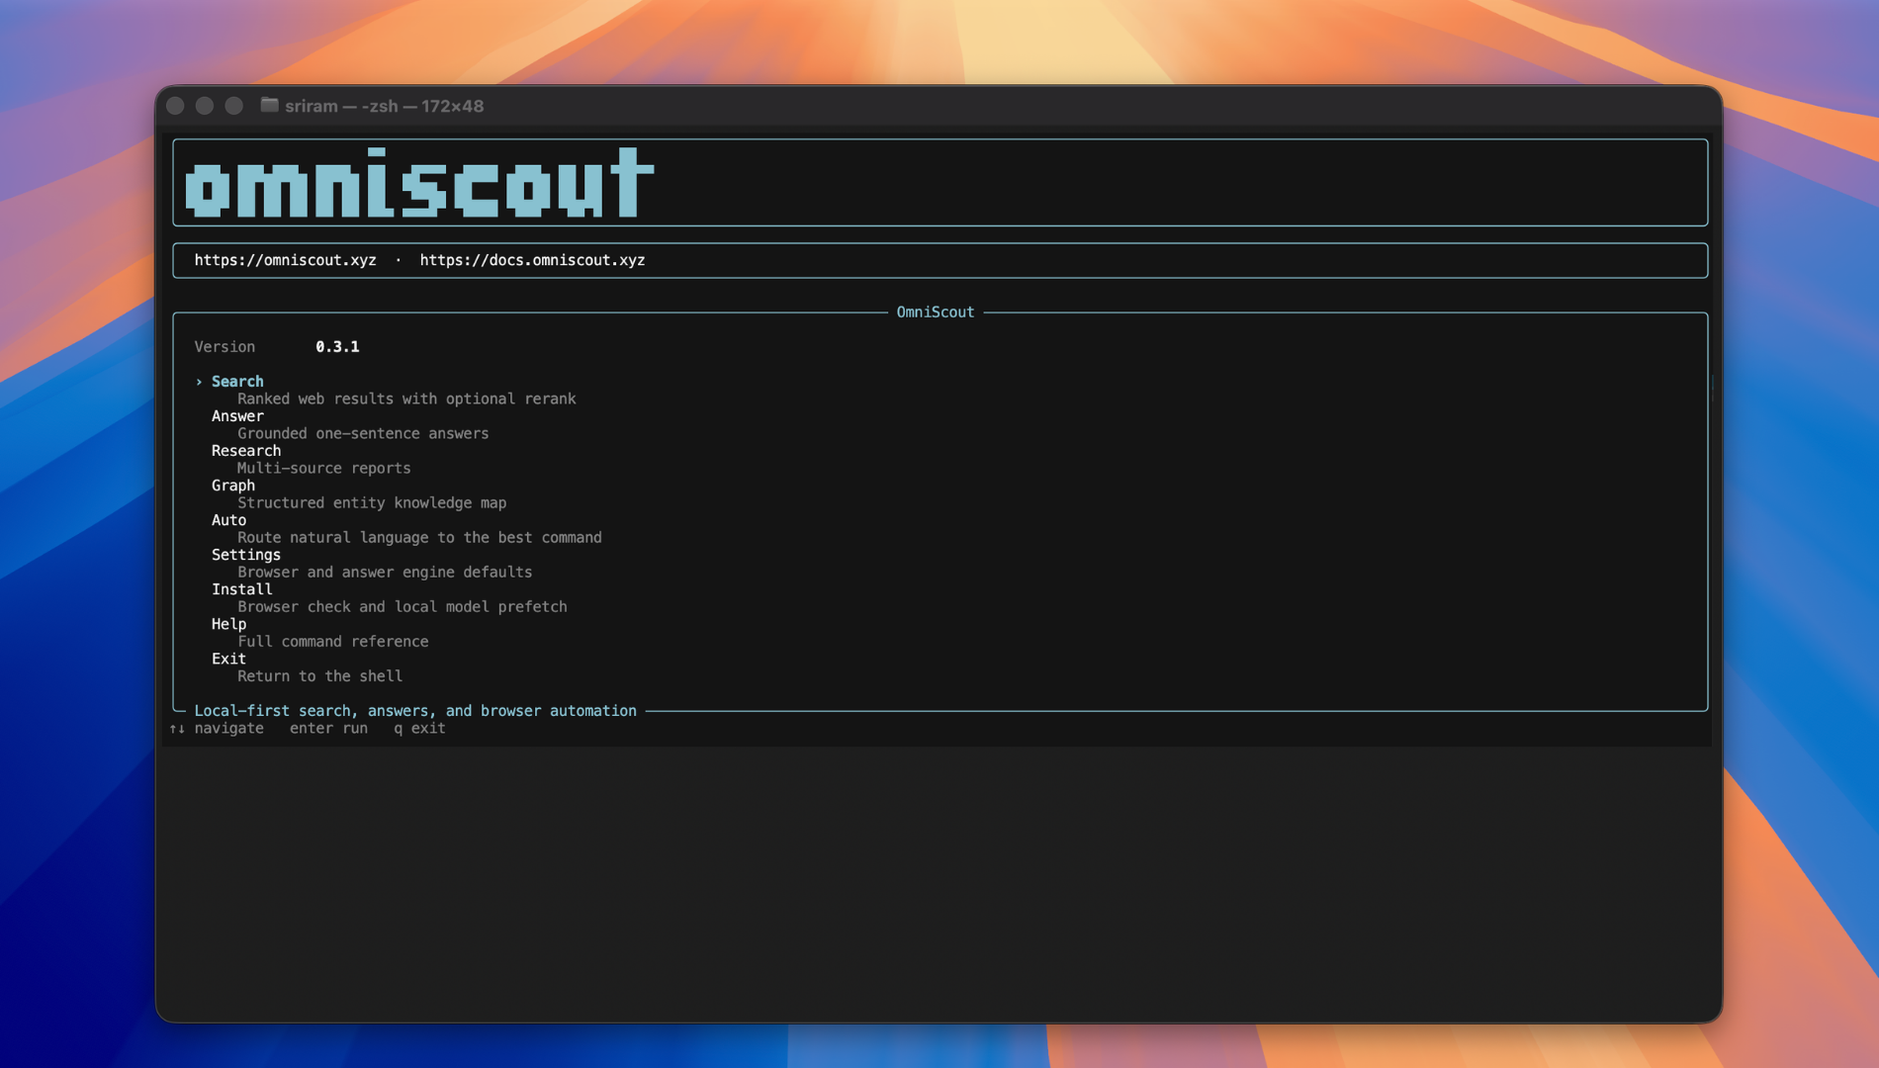Click the 'enter run' hint
The height and width of the screenshot is (1068, 1879).
point(328,729)
